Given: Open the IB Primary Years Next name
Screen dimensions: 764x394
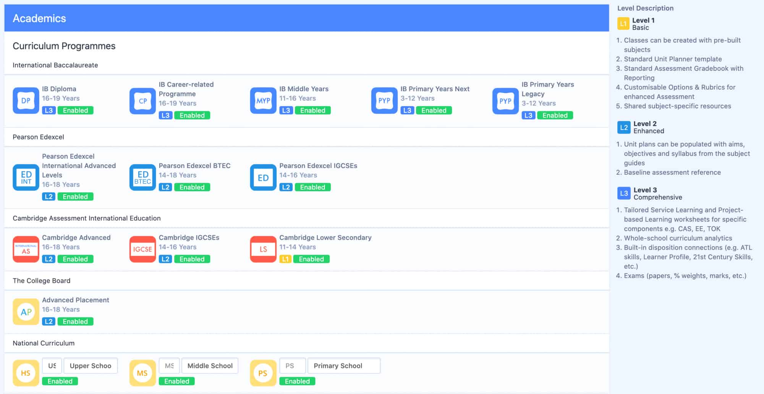Looking at the screenshot, I should click(x=435, y=89).
